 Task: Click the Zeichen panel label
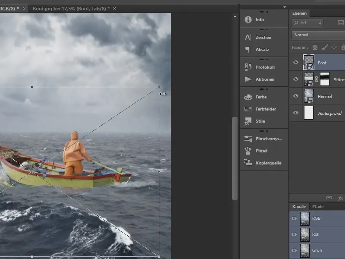(263, 37)
